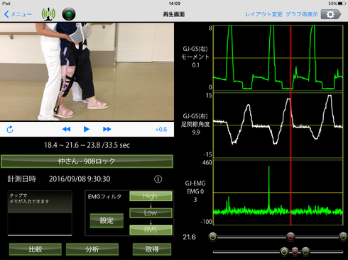Tap the video playback preview

coord(87,72)
